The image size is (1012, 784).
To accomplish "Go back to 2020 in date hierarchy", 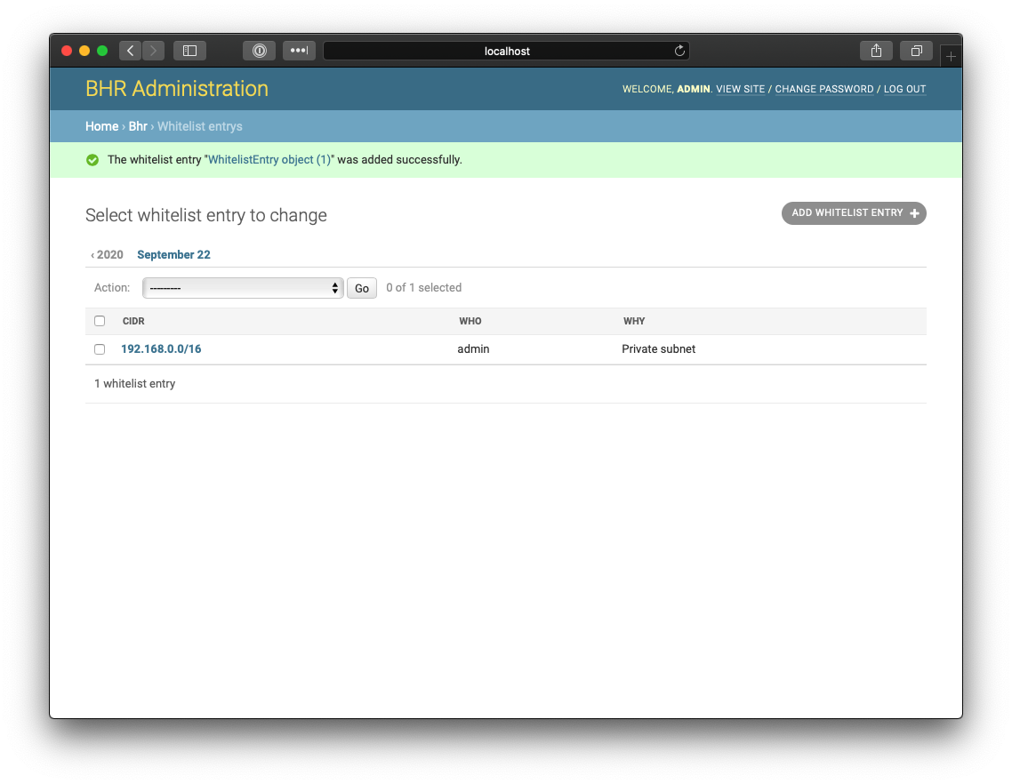I will click(107, 255).
